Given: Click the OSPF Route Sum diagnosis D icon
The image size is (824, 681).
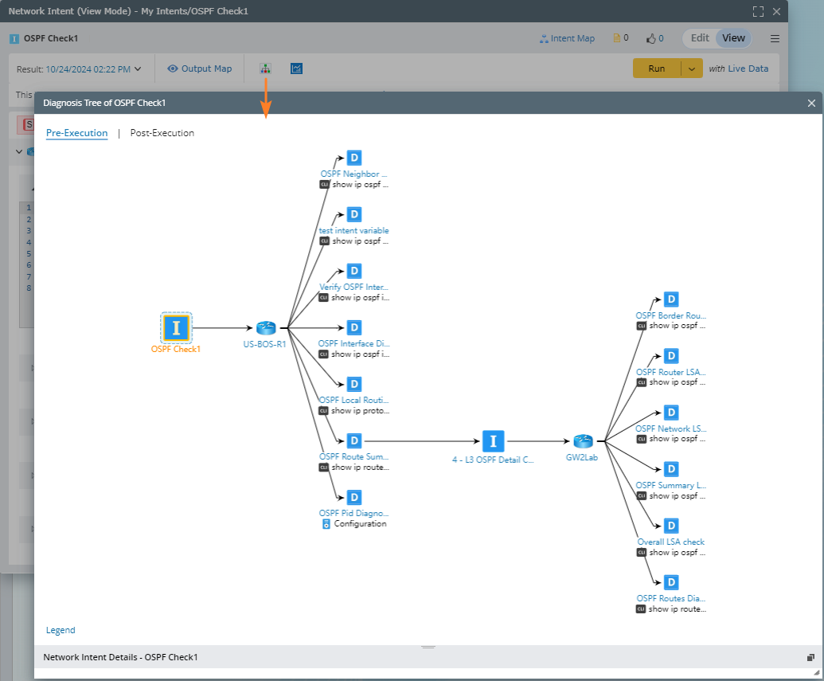Looking at the screenshot, I should (x=354, y=440).
